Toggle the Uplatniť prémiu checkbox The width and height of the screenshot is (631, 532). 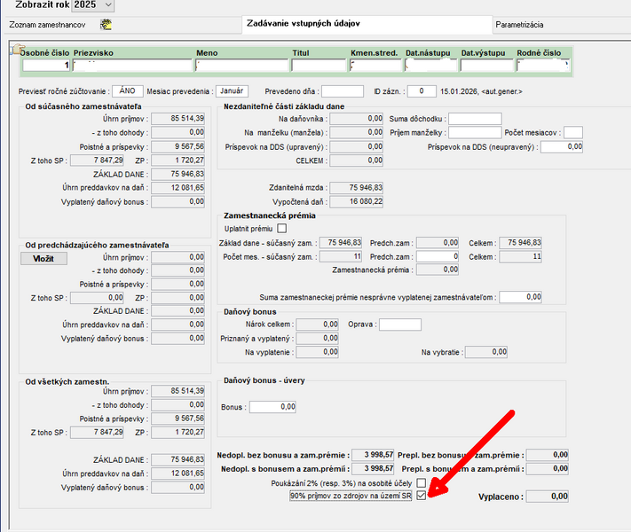(x=282, y=229)
